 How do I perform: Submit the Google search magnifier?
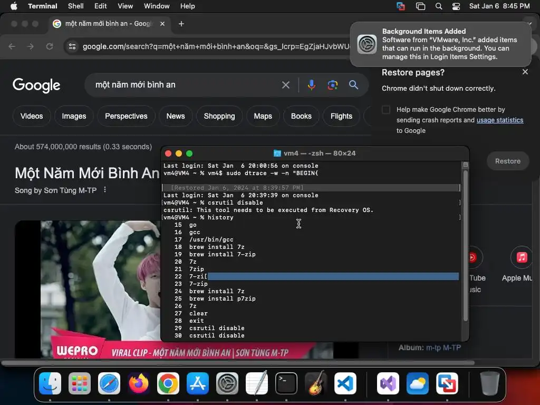point(354,85)
